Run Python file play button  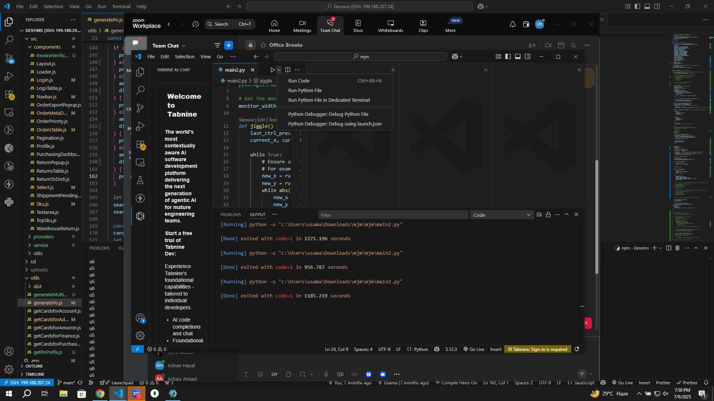click(272, 70)
